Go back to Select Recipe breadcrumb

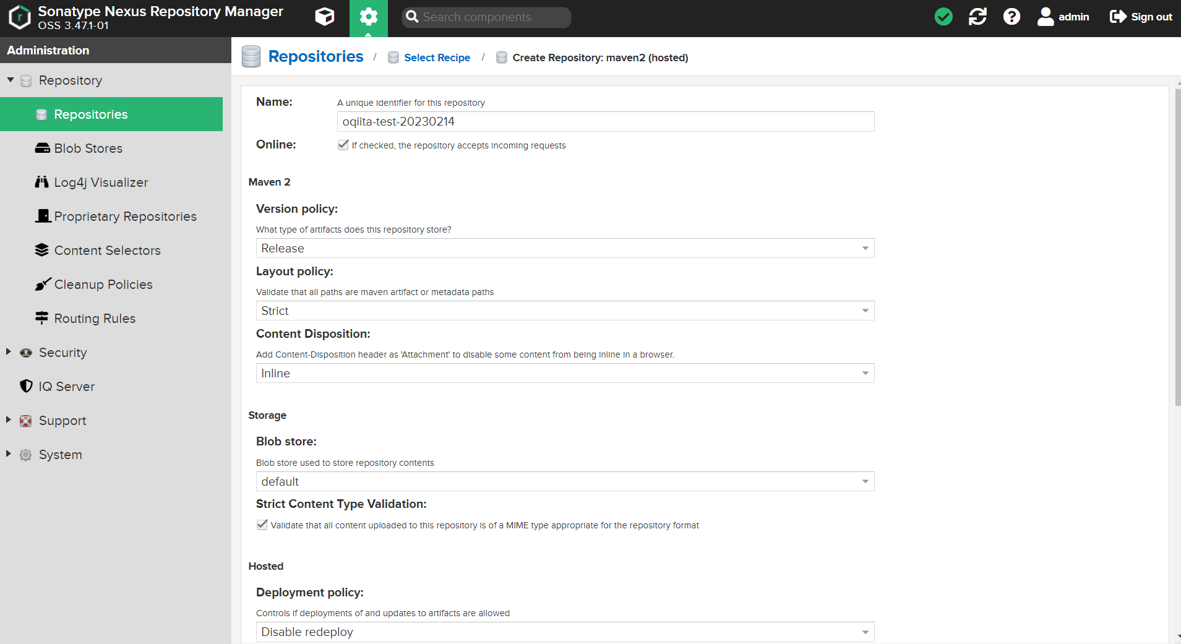(x=437, y=58)
